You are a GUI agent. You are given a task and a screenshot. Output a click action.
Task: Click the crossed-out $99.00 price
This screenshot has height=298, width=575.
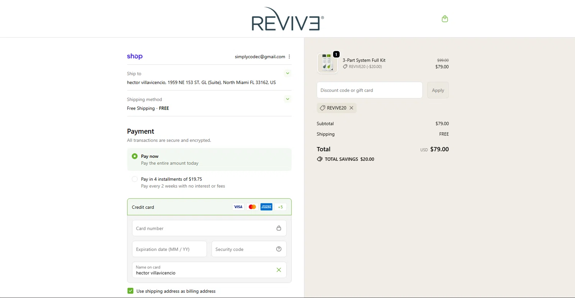point(443,60)
